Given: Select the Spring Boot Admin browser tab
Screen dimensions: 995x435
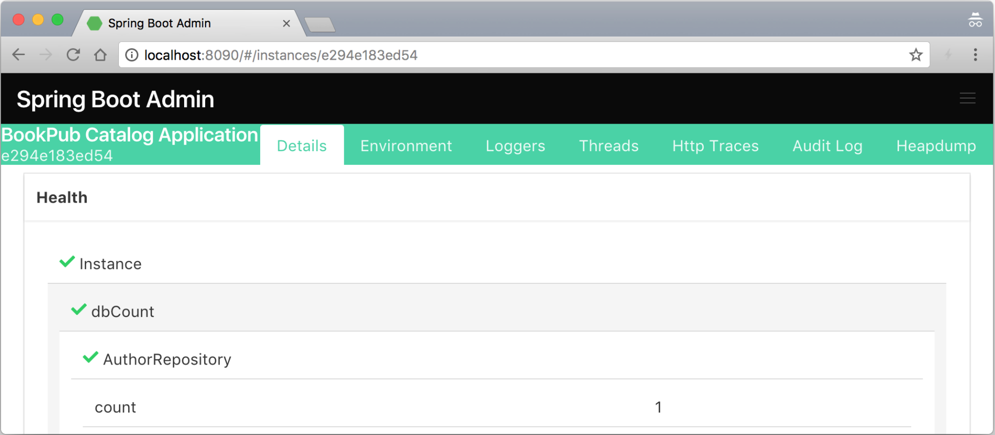Looking at the screenshot, I should [189, 23].
